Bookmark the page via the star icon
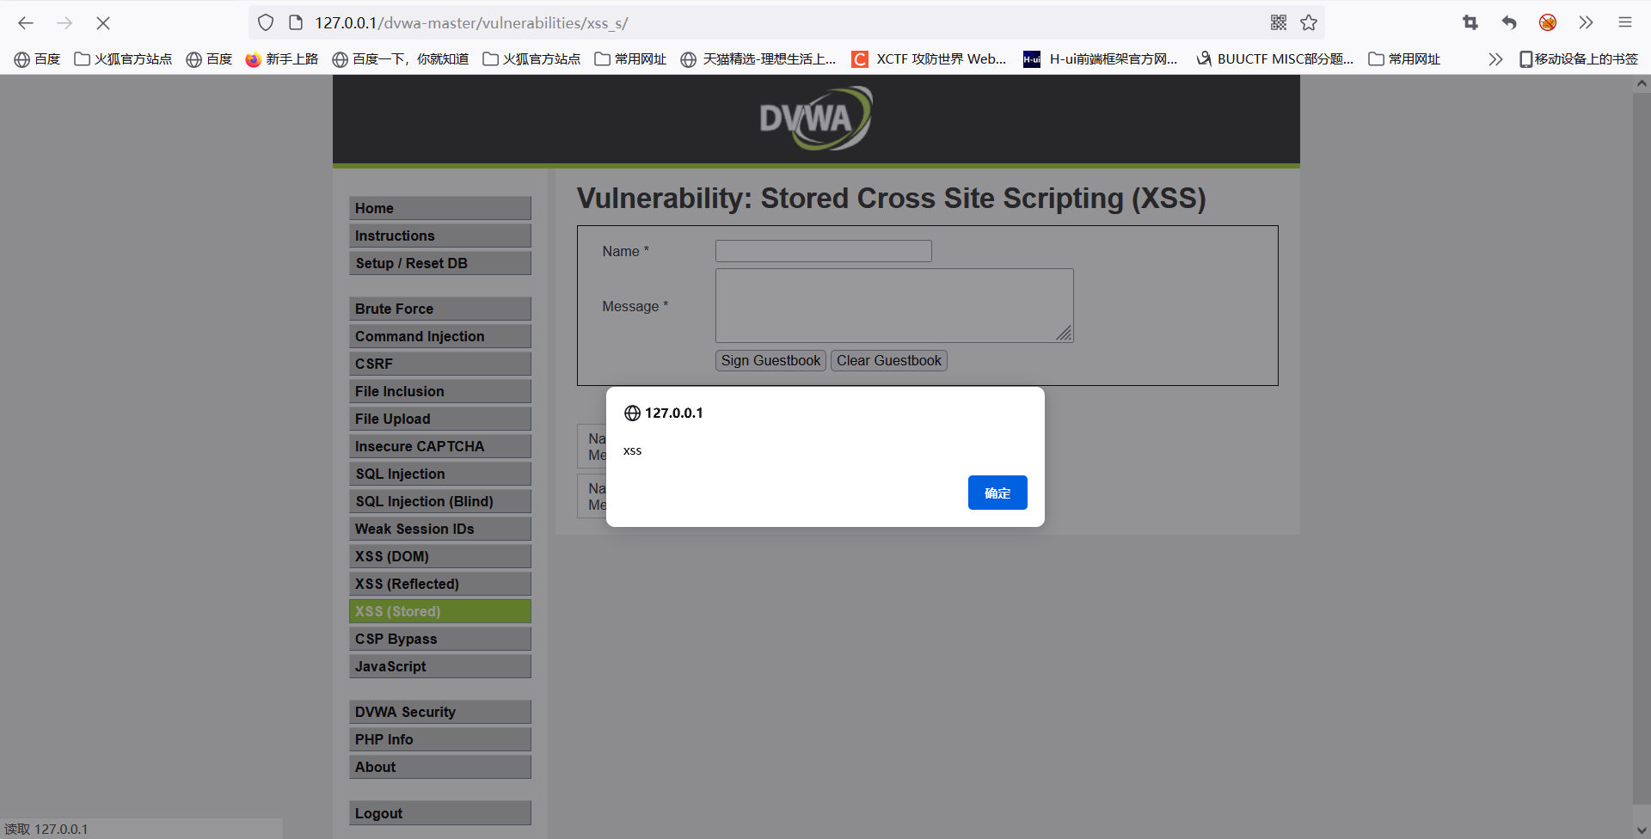The width and height of the screenshot is (1651, 839). pyautogui.click(x=1309, y=23)
